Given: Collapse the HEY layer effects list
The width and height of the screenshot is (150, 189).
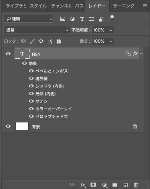Looking at the screenshot, I should [x=142, y=53].
